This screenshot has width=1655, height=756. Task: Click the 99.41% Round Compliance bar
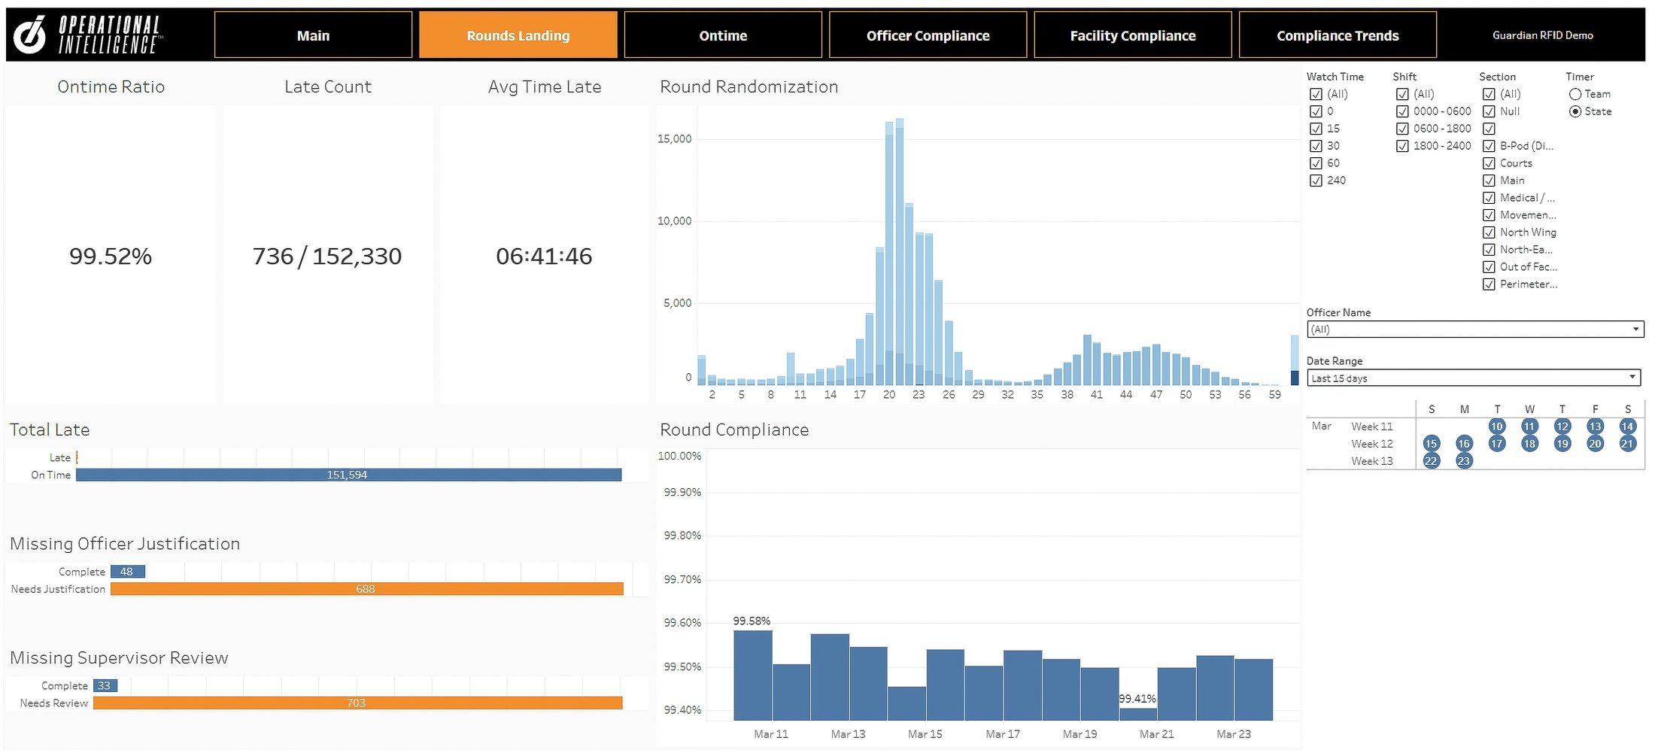point(1138,714)
